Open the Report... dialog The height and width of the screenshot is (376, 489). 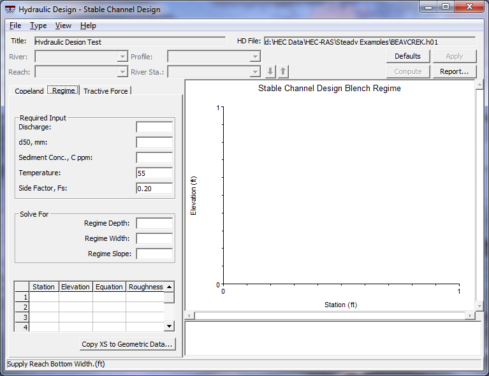point(455,71)
